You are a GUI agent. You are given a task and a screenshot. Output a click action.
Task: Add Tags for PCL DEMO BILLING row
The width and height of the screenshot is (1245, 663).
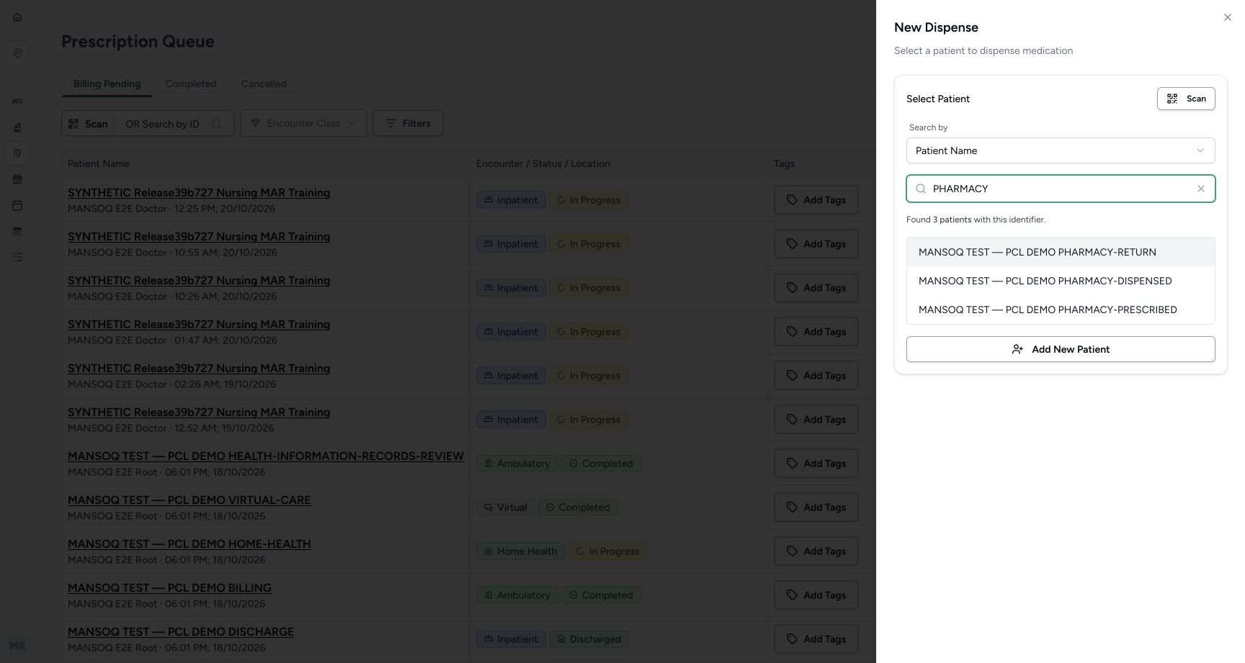tap(816, 595)
